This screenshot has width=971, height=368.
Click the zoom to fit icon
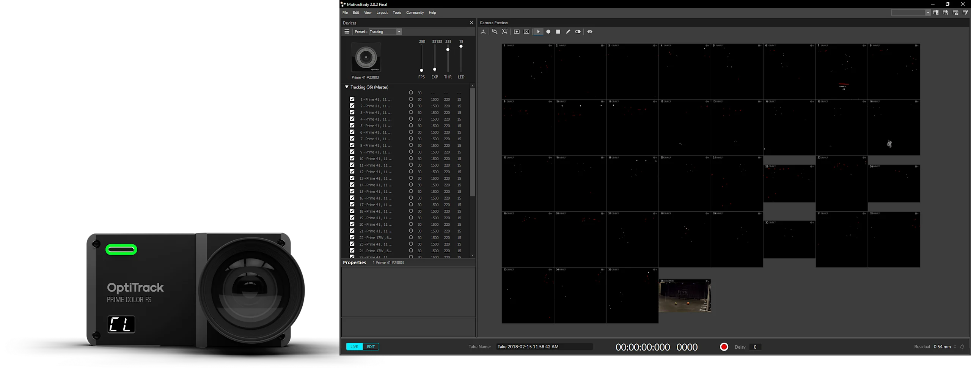[505, 32]
